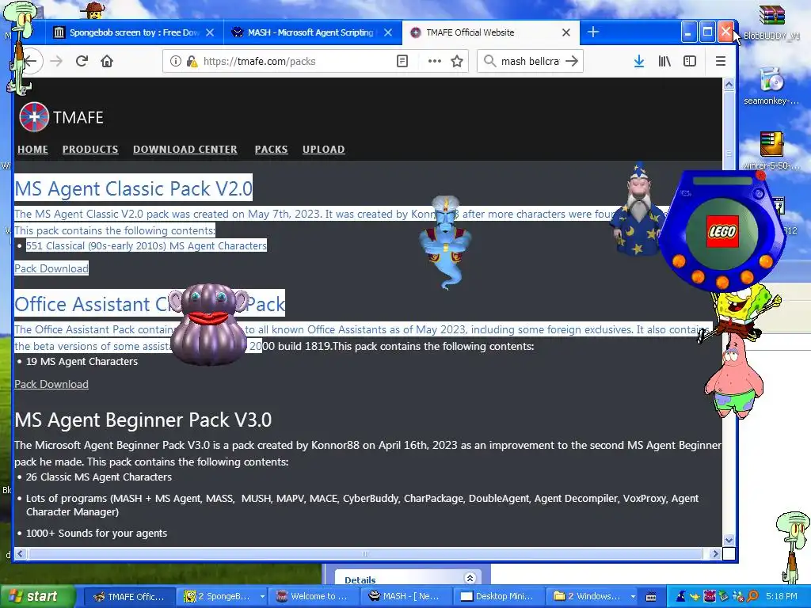Close the TMAFE Official Website tab
Image resolution: width=811 pixels, height=608 pixels.
point(565,32)
